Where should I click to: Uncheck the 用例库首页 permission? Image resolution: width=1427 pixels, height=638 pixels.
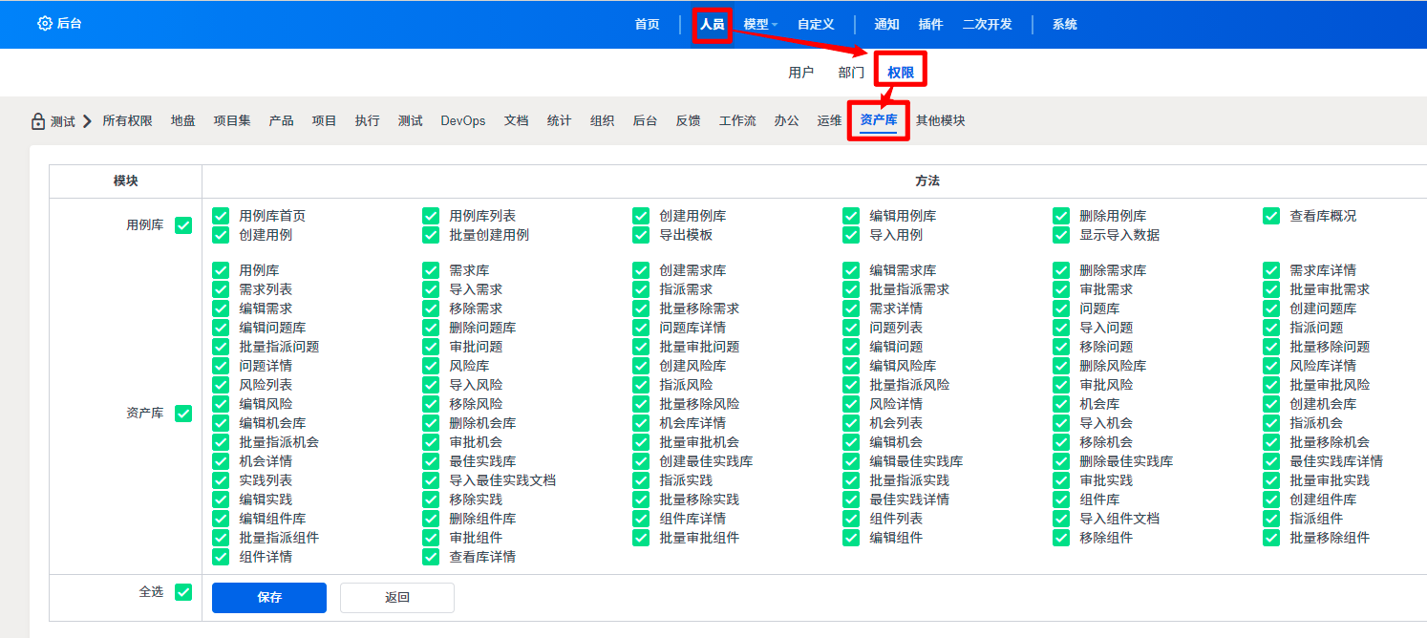(221, 216)
